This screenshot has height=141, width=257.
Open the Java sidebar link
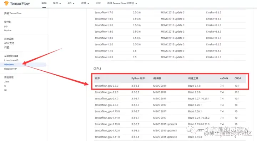pyautogui.click(x=7, y=81)
